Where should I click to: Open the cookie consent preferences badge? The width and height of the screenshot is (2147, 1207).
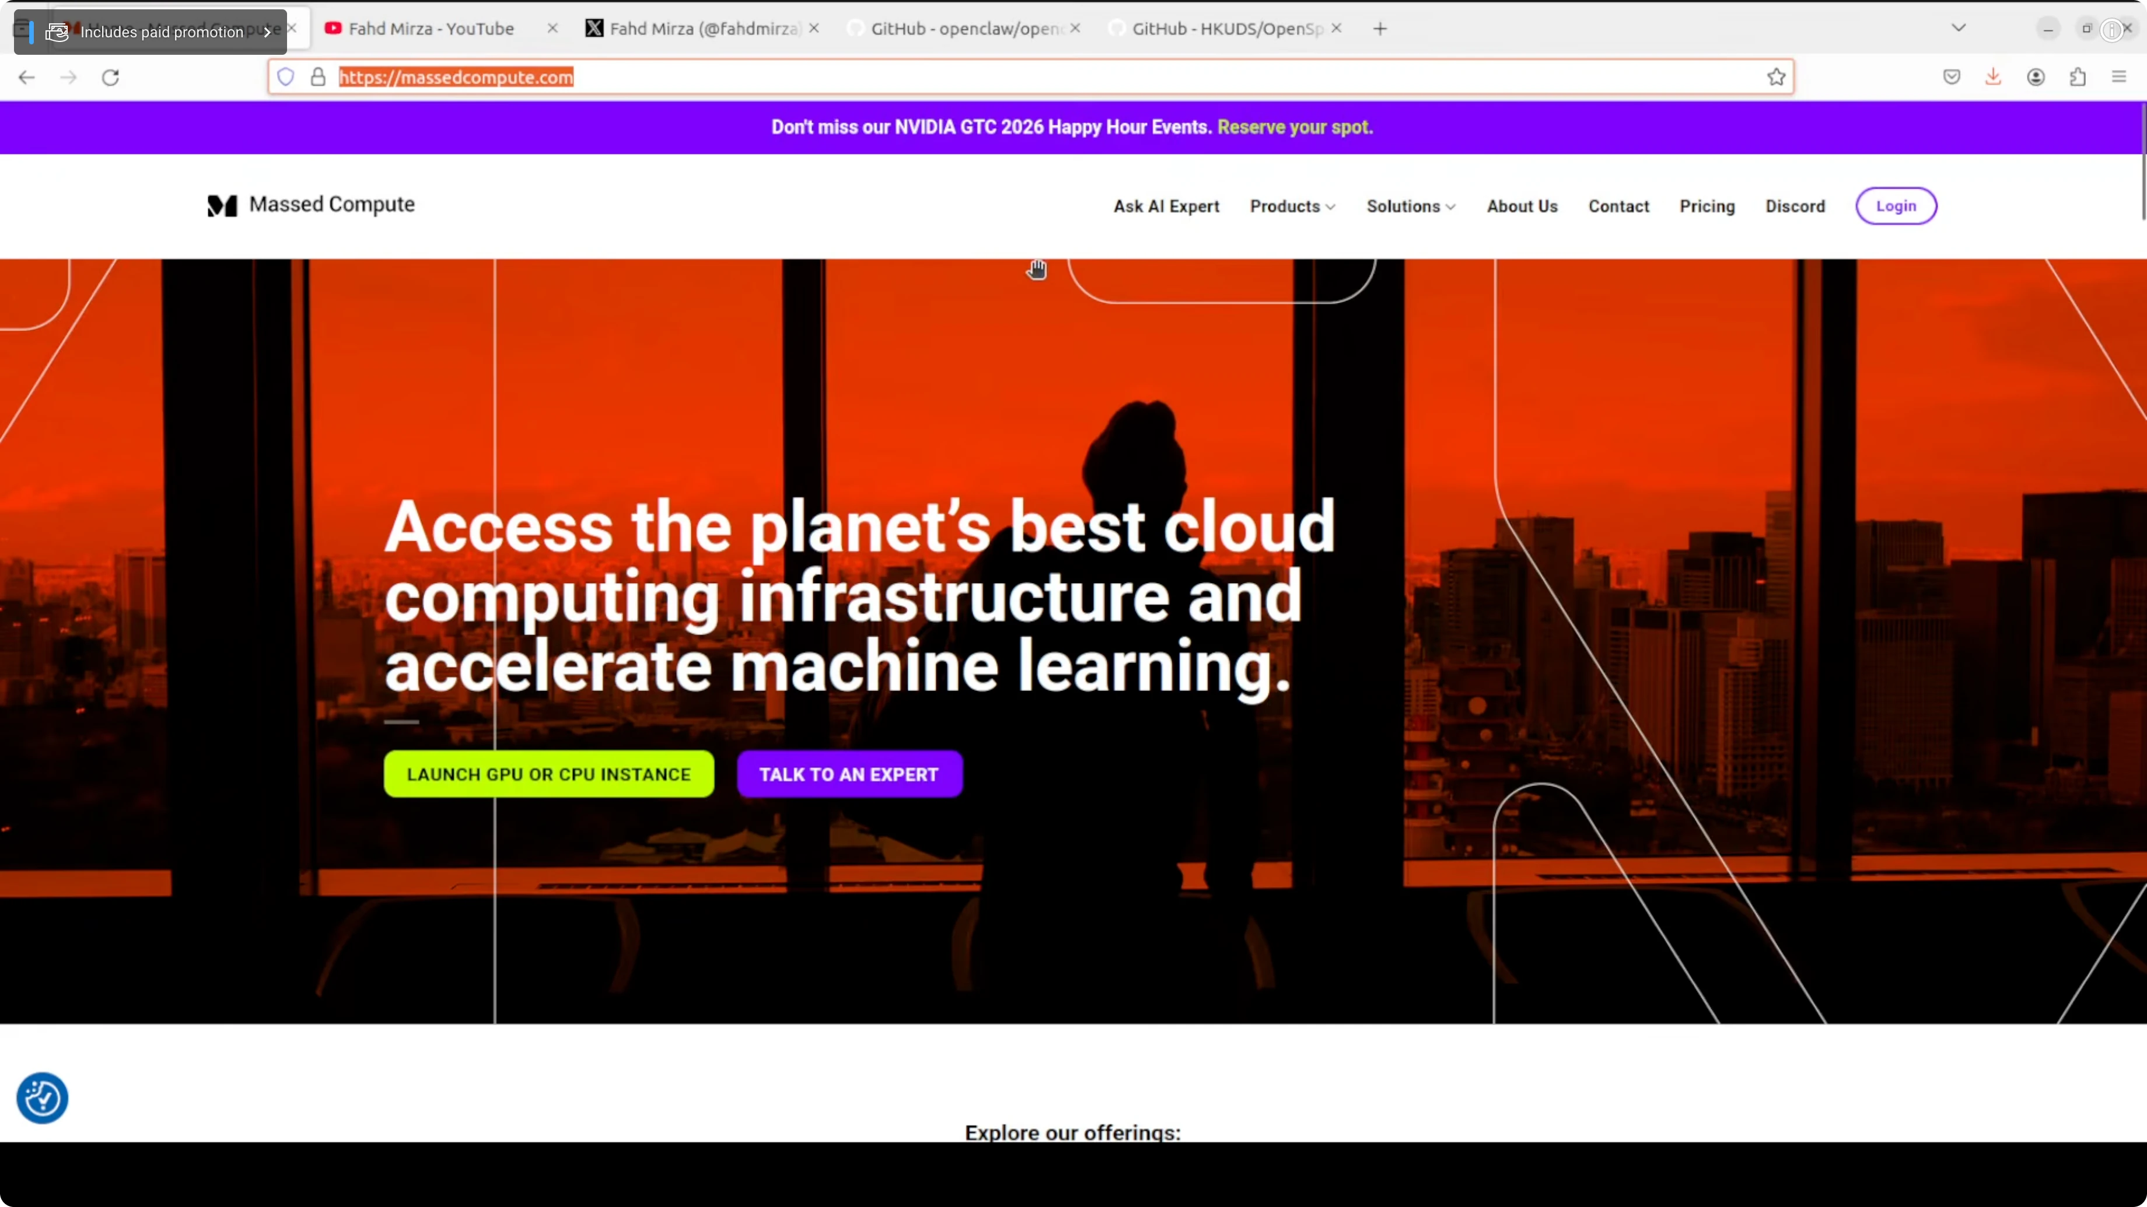click(41, 1098)
